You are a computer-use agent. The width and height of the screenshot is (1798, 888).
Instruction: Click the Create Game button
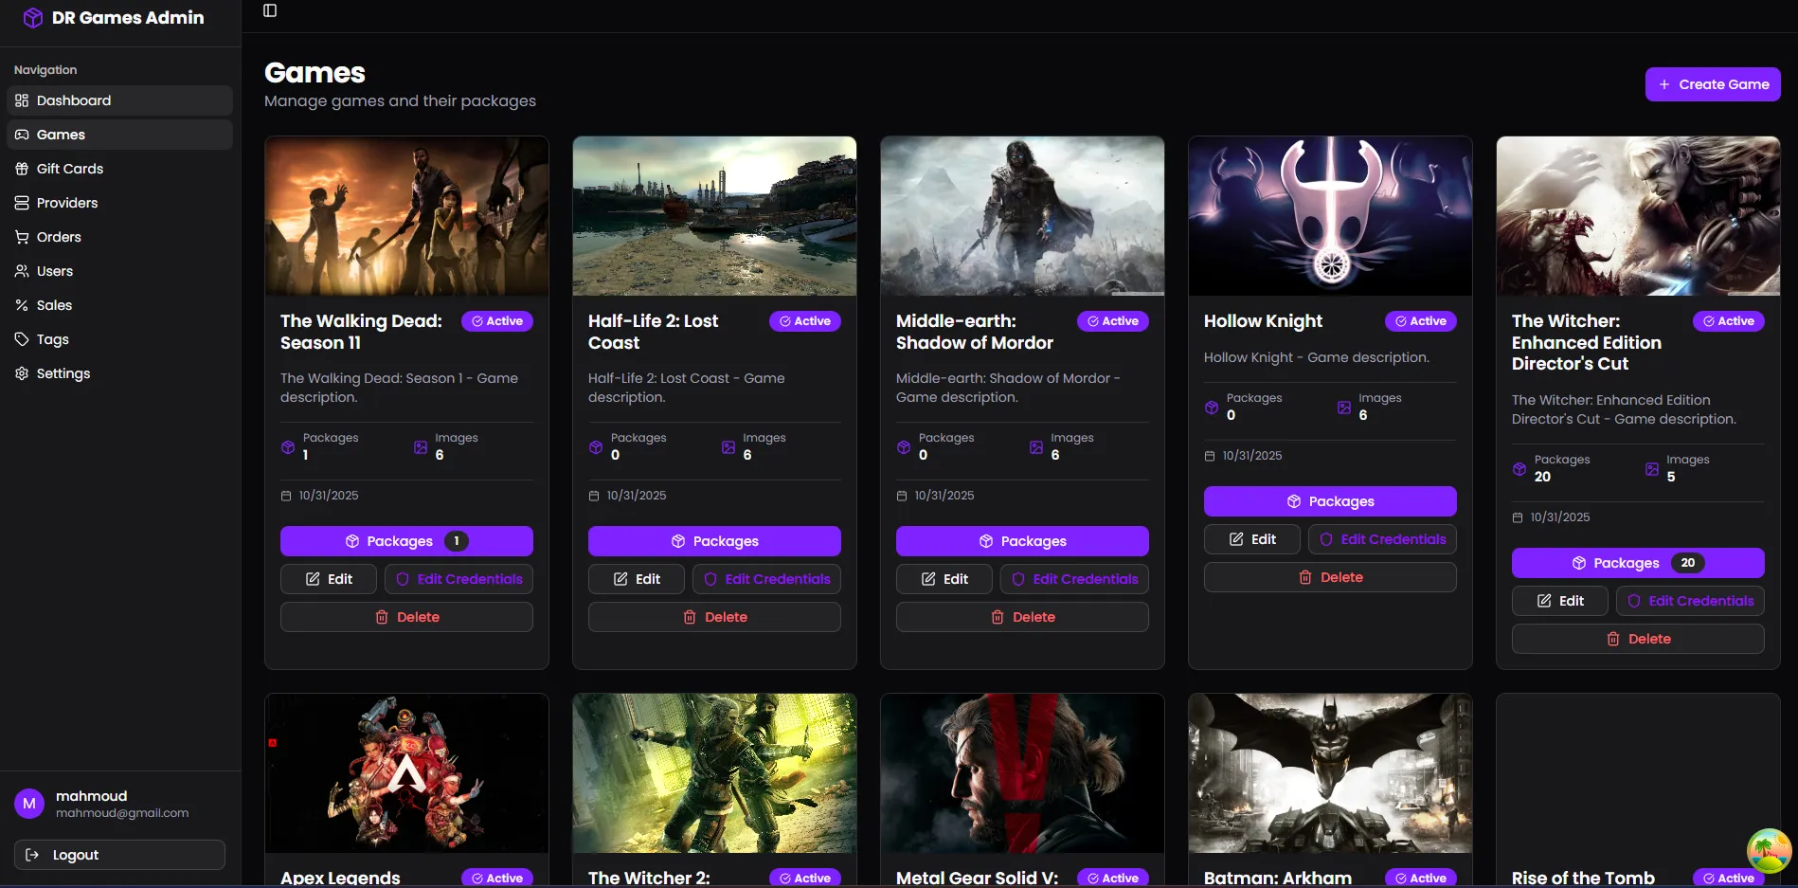[x=1713, y=84]
